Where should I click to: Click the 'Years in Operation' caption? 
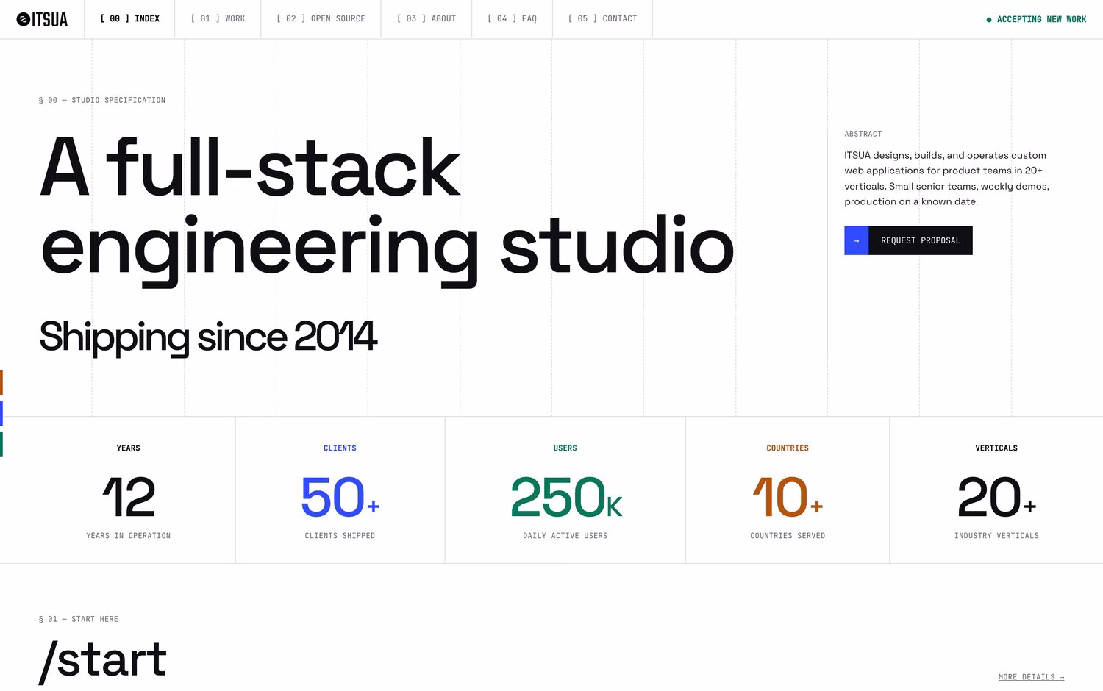(x=129, y=536)
